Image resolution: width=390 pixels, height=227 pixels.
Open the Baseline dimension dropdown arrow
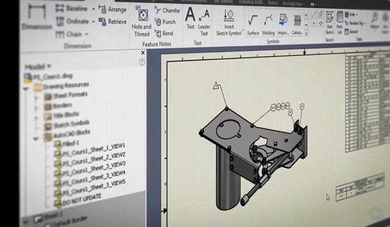point(94,9)
